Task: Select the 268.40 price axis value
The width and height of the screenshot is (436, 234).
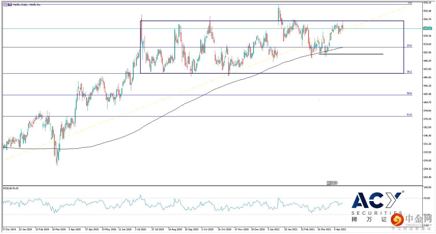Action: [427, 177]
